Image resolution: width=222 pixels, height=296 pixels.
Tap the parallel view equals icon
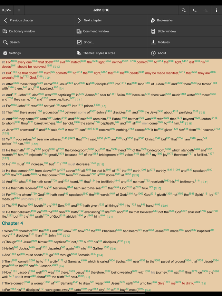pos(19,10)
